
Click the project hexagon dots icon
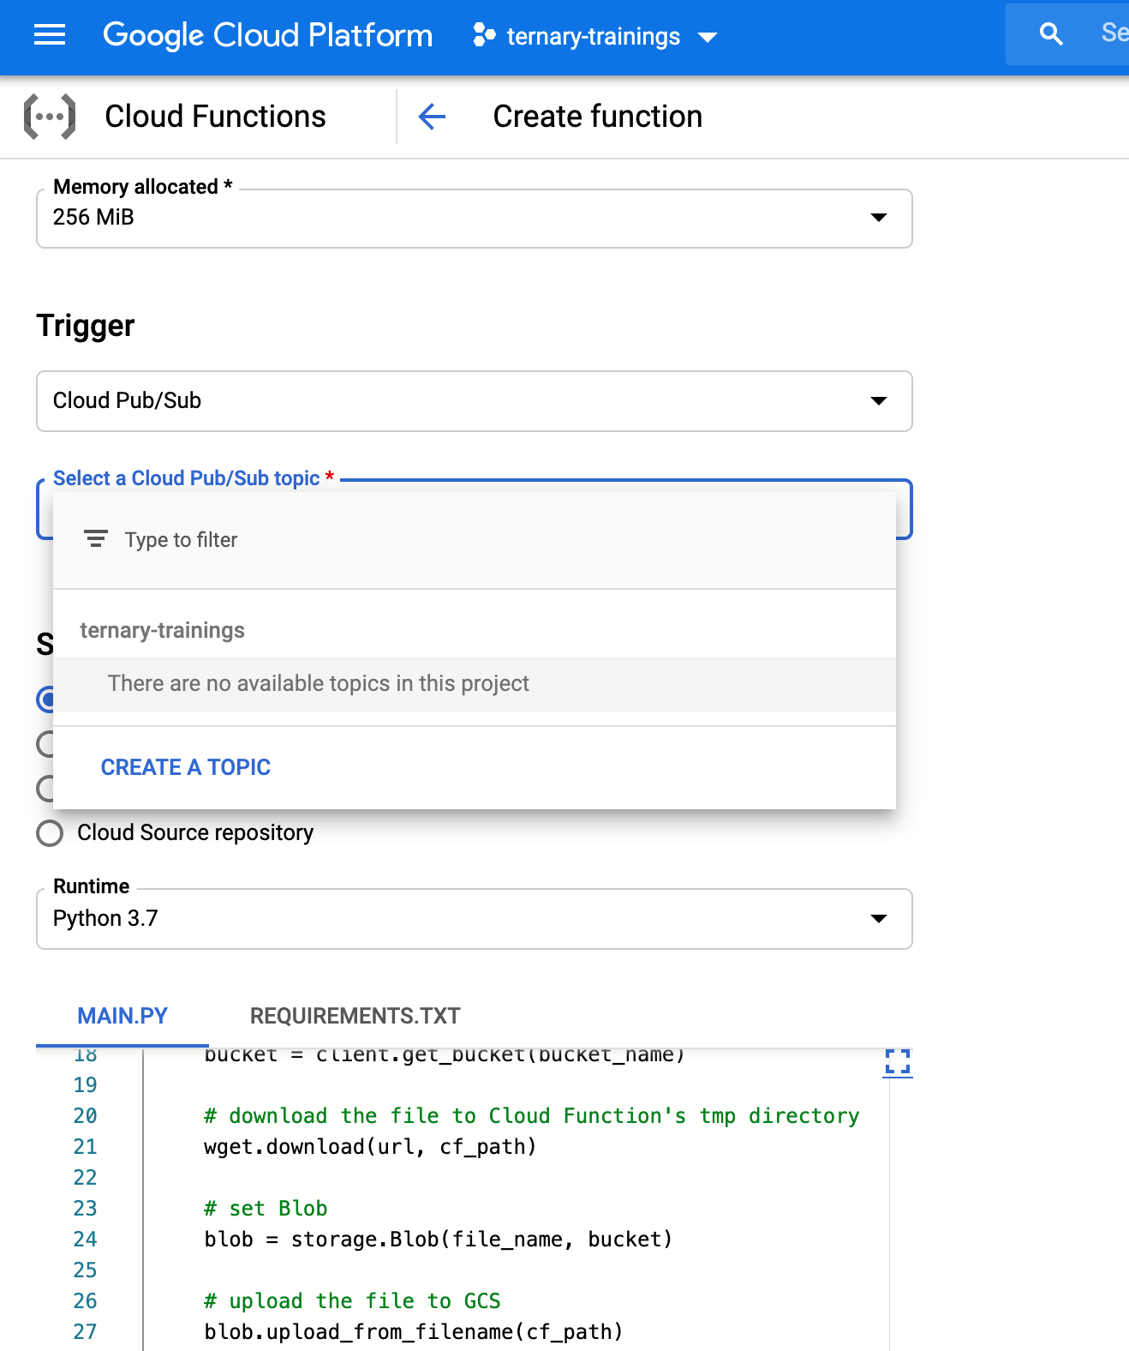click(x=484, y=35)
